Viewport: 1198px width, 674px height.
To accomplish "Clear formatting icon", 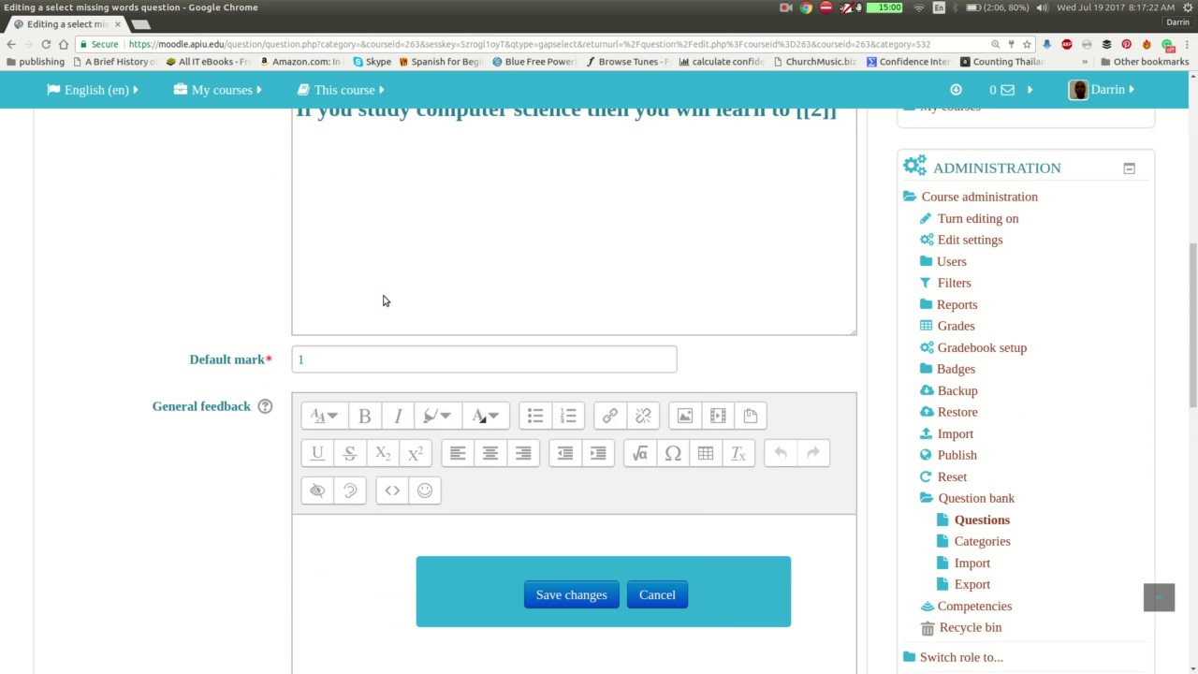I will pos(738,453).
